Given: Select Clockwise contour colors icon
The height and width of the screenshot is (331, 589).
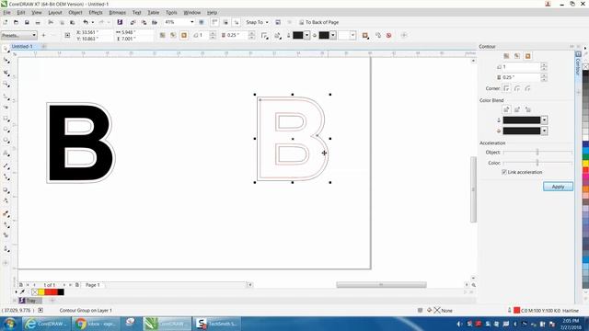Looking at the screenshot, I should click(517, 109).
